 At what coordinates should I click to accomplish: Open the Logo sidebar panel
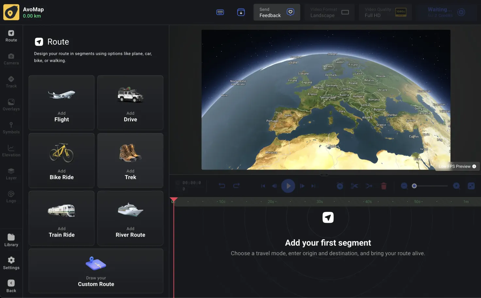(11, 197)
